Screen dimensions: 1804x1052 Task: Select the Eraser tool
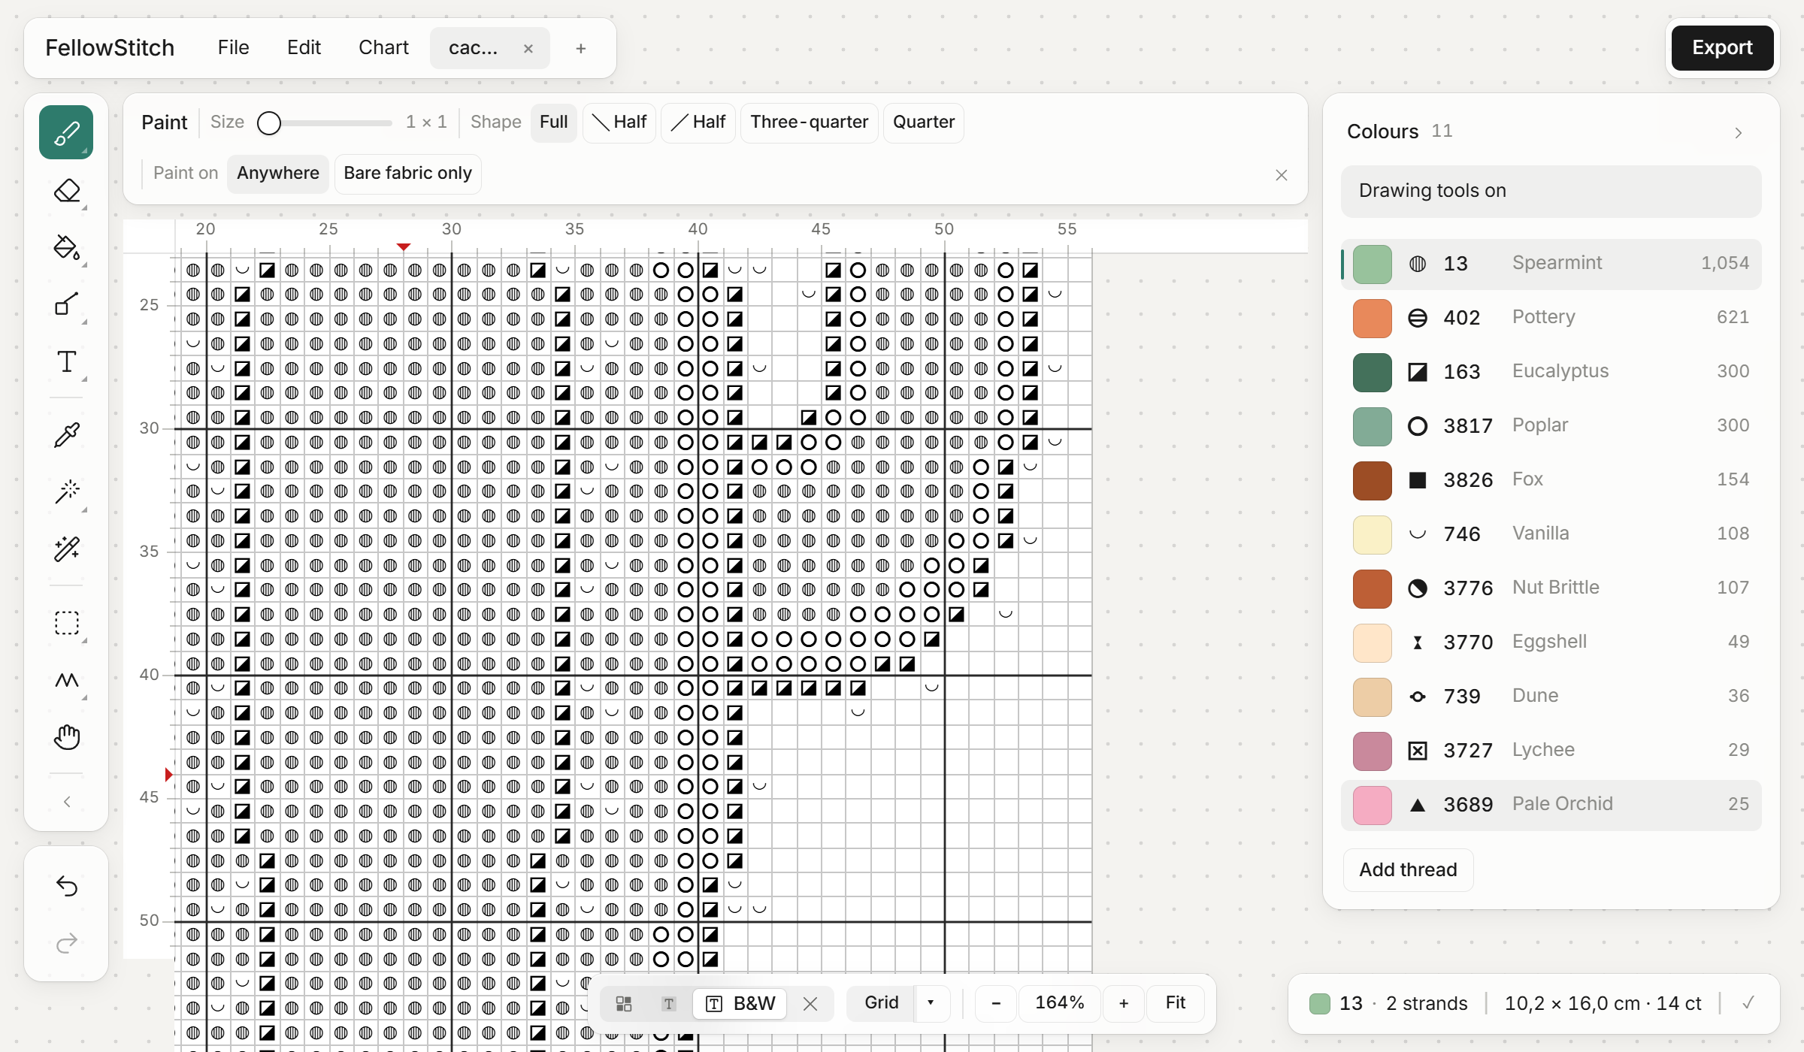point(66,190)
